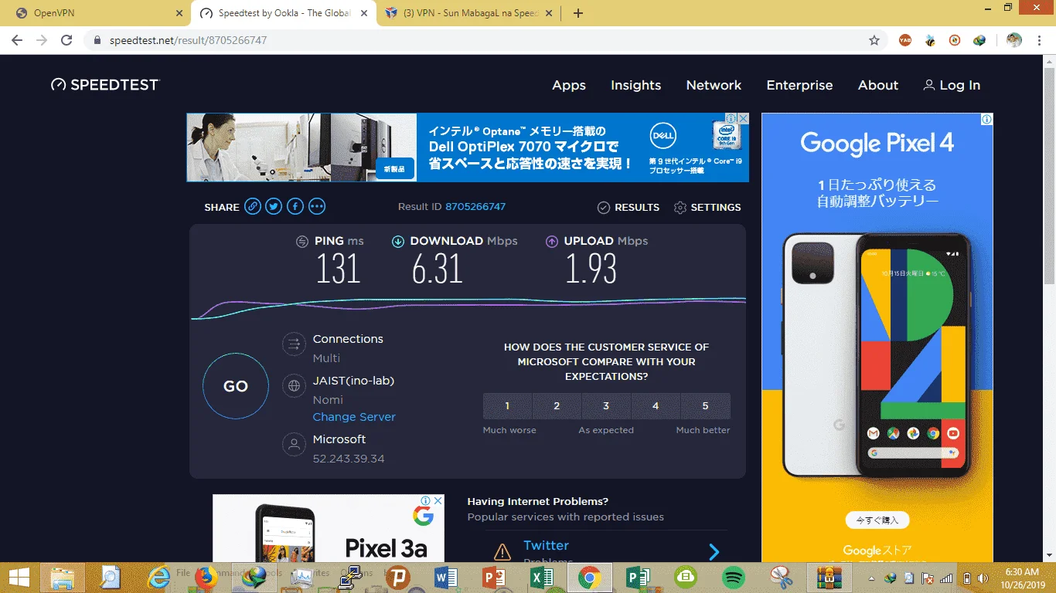The height and width of the screenshot is (593, 1056).
Task: Open the Insights menu
Action: [x=635, y=85]
